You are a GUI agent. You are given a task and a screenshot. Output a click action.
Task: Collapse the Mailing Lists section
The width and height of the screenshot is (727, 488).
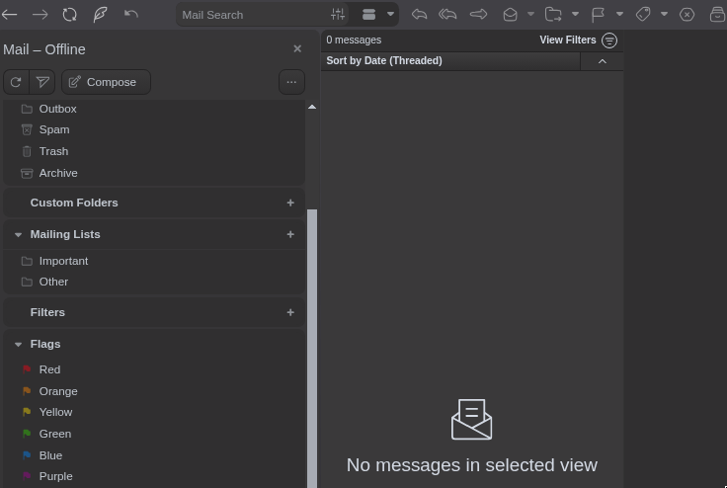18,235
